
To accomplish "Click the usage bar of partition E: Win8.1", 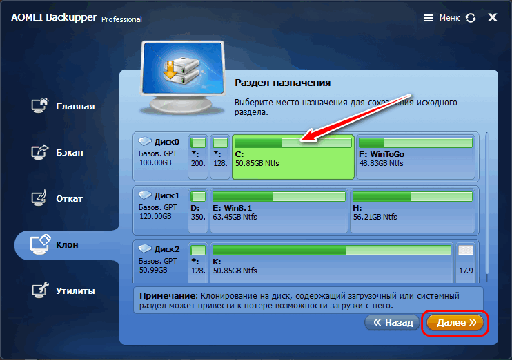I will pyautogui.click(x=279, y=196).
